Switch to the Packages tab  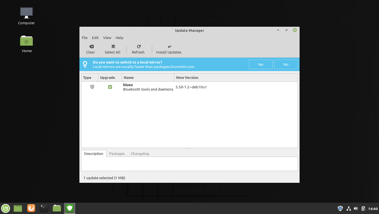click(117, 154)
